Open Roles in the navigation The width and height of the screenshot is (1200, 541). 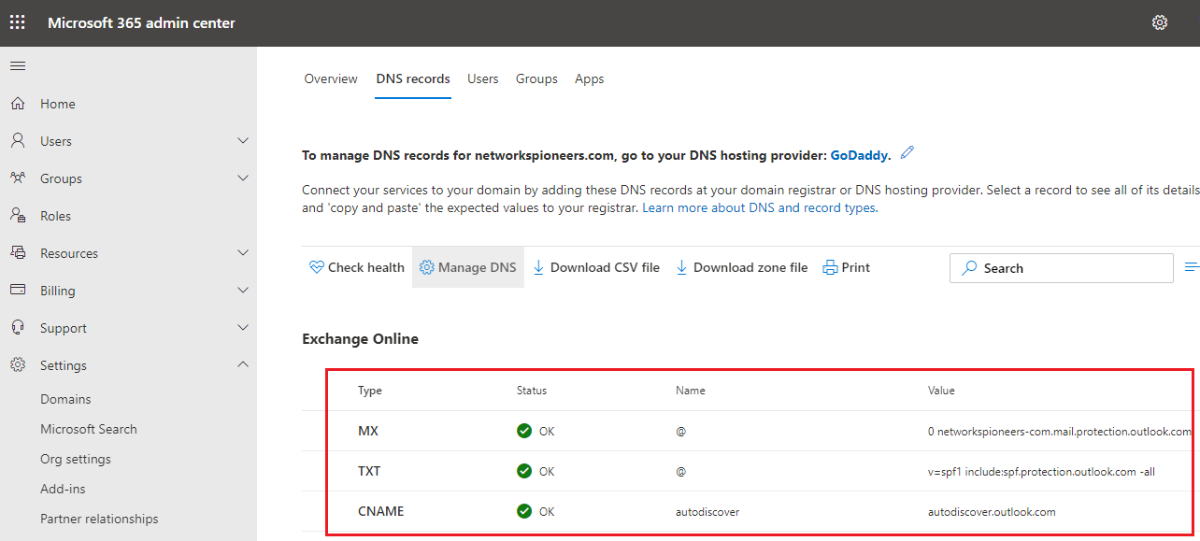[x=56, y=216]
